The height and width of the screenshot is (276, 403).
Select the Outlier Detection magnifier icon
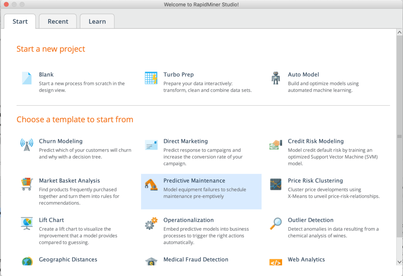click(x=275, y=224)
